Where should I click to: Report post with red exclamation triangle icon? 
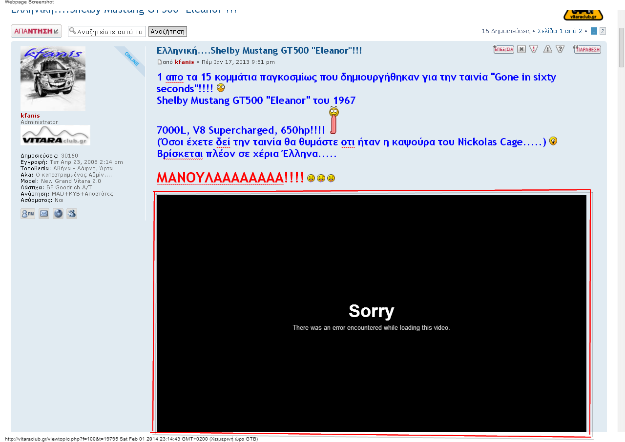[534, 49]
